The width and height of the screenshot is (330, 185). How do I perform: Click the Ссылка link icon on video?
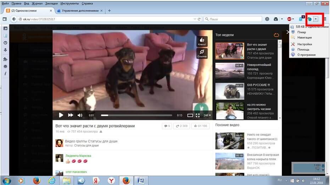202,53
